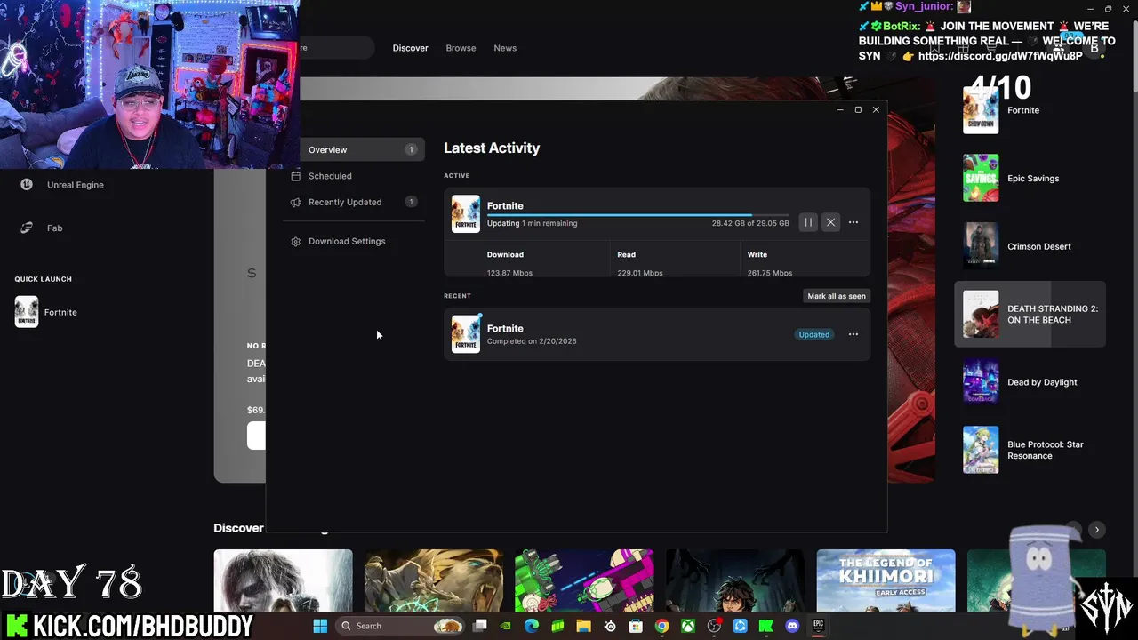Click the Discord invite link in chat
The height and width of the screenshot is (640, 1138).
(x=1000, y=55)
